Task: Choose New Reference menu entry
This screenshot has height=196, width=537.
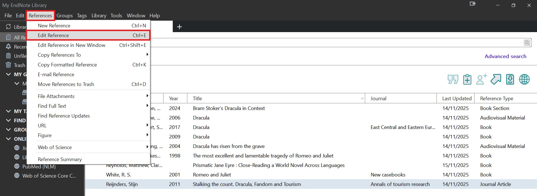Action: click(x=88, y=25)
